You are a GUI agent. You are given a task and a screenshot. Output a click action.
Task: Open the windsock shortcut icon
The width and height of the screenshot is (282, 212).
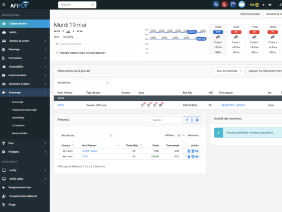point(233,5)
